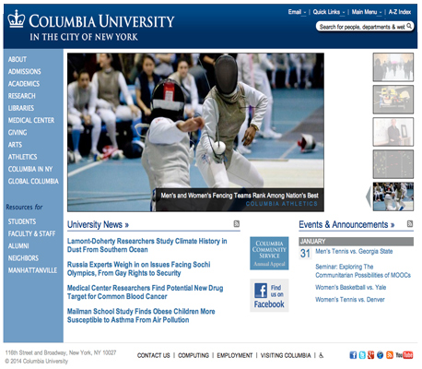Click the footer Twitter icon
The width and height of the screenshot is (422, 369).
click(x=362, y=355)
